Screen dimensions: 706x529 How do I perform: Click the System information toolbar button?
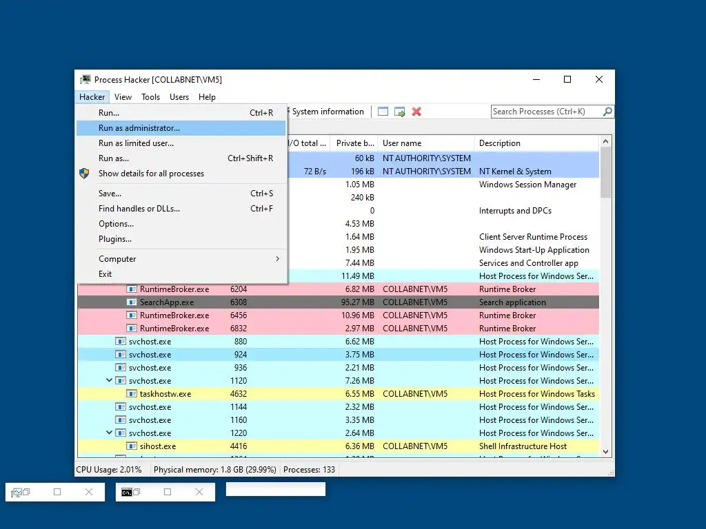(327, 112)
